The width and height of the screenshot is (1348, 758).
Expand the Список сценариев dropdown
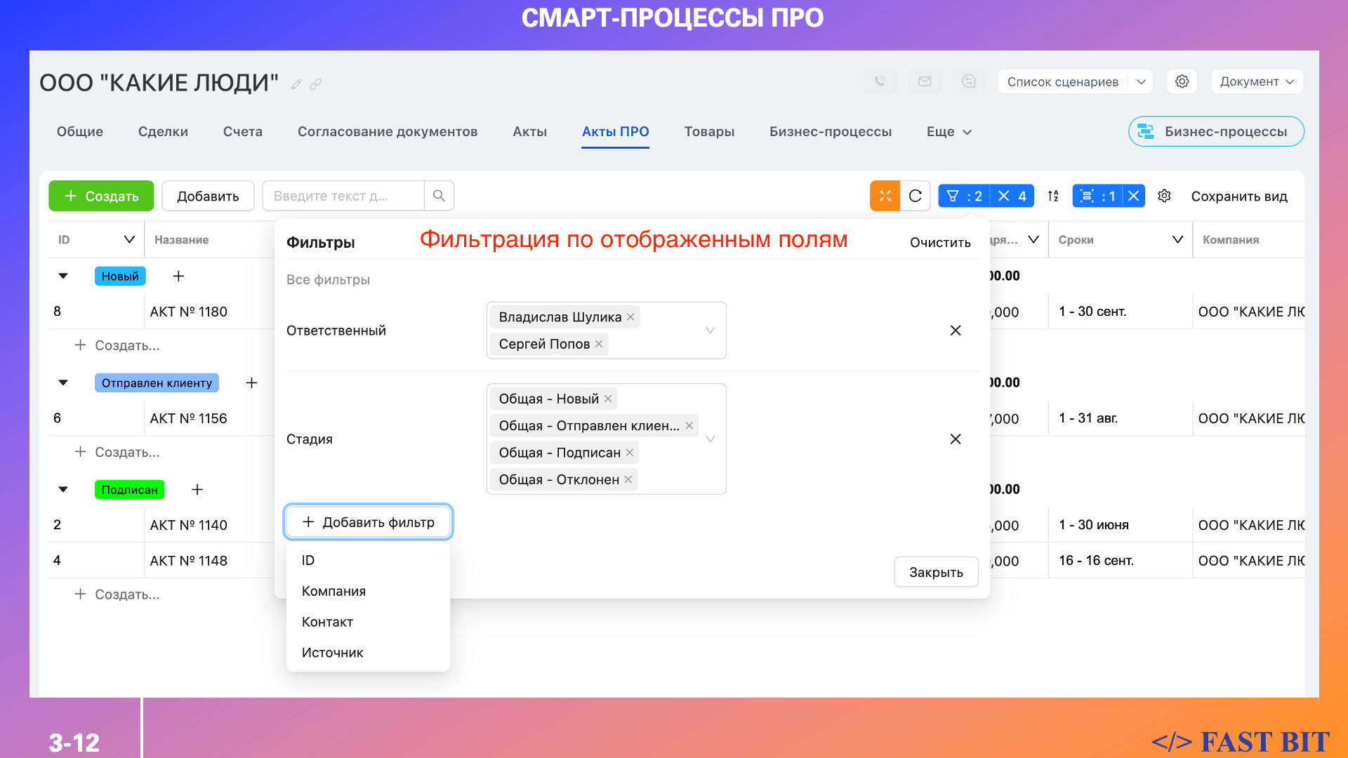(1141, 81)
